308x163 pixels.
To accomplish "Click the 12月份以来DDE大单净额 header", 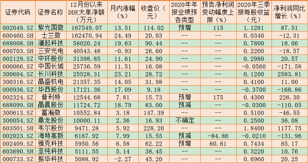I will (86, 12).
